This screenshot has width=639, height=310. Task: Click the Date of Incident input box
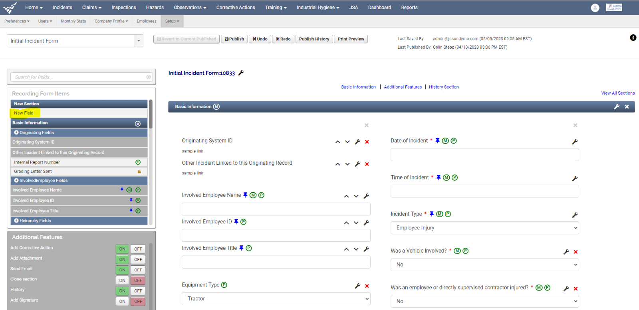pyautogui.click(x=485, y=155)
